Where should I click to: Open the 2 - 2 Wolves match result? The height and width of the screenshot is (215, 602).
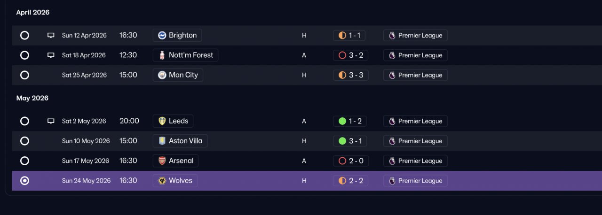click(350, 181)
